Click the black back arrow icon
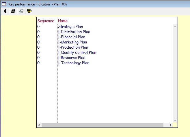The image size is (190, 137). [5, 11]
